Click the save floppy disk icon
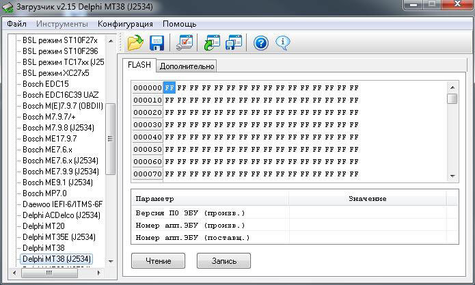 click(157, 43)
